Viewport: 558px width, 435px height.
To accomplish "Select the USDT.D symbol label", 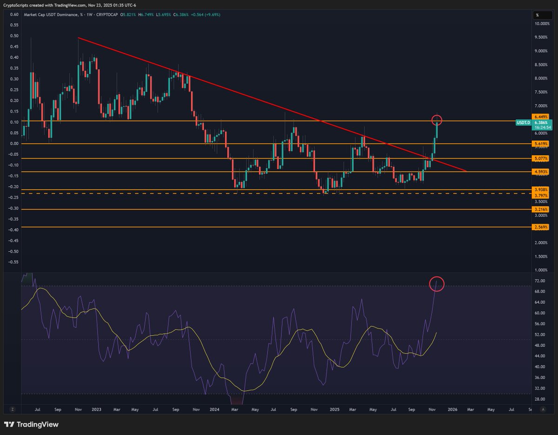I will point(524,122).
